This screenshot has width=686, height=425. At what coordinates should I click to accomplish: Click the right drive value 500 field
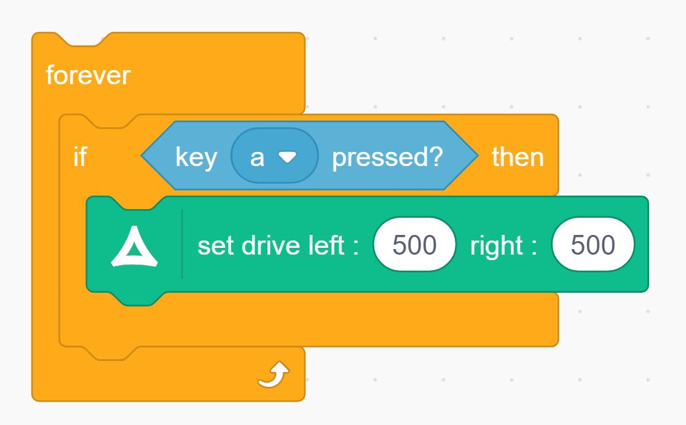click(x=593, y=245)
